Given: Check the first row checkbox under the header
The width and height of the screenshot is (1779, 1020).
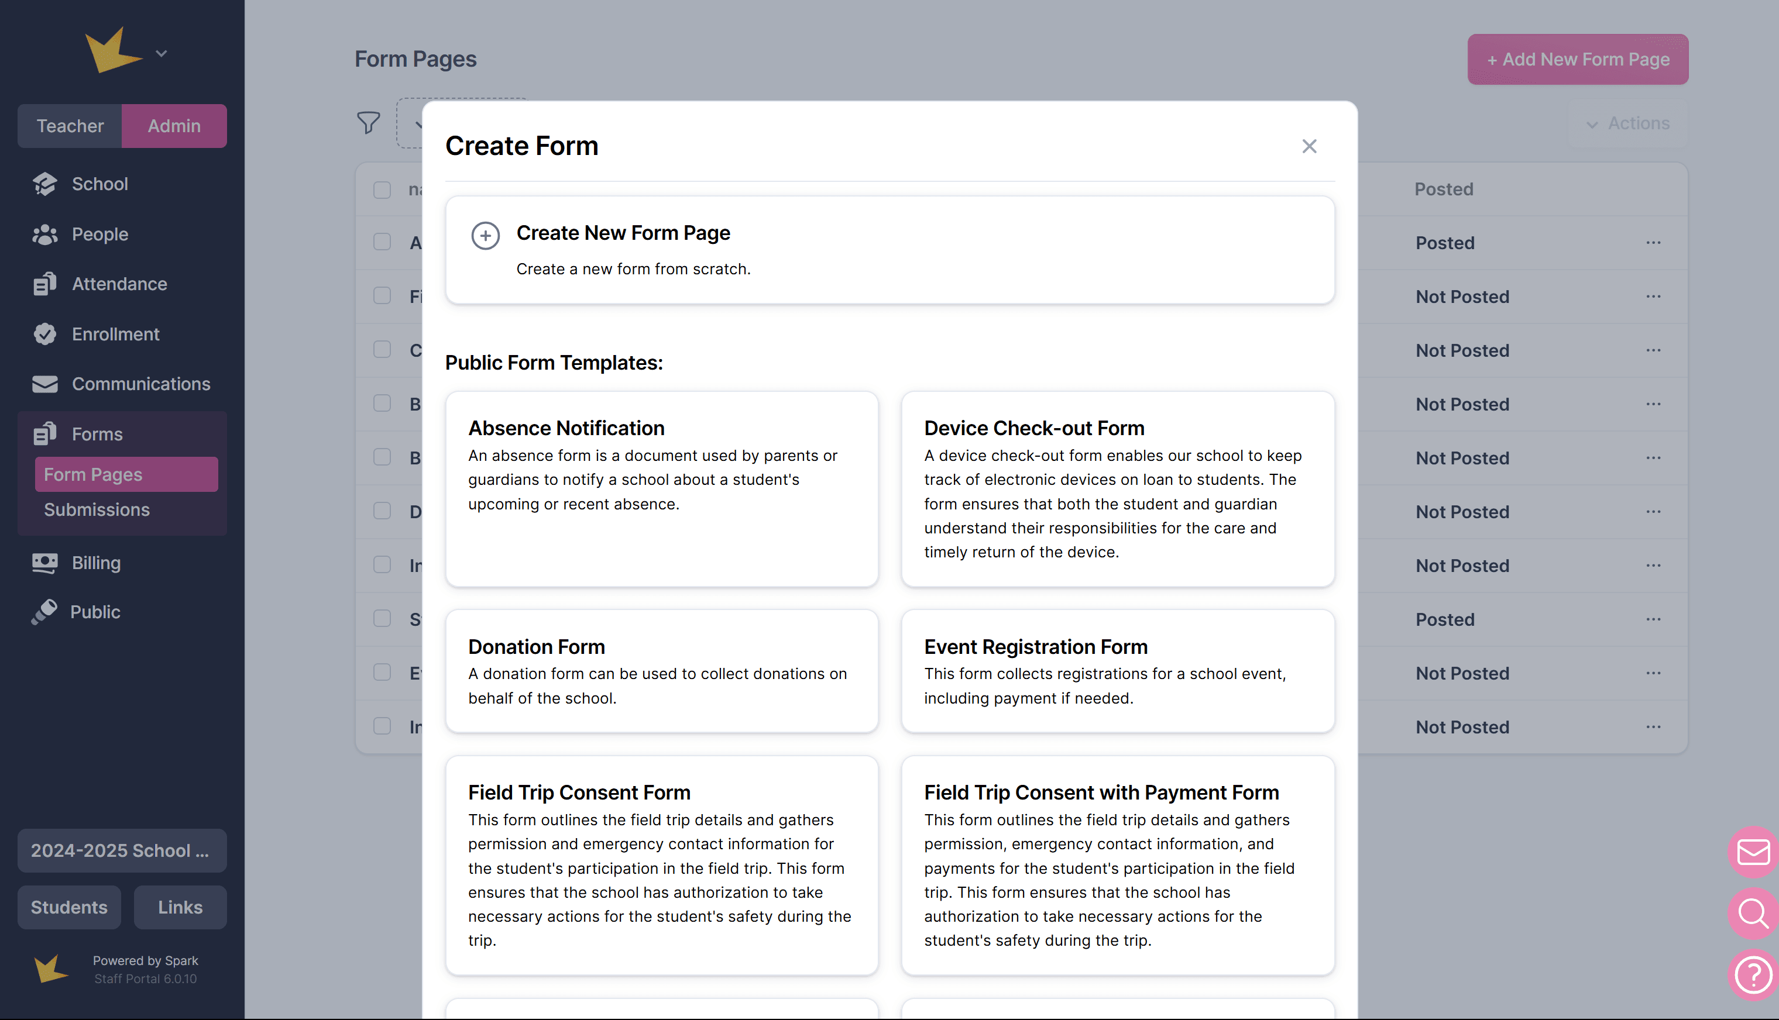Looking at the screenshot, I should coord(382,242).
